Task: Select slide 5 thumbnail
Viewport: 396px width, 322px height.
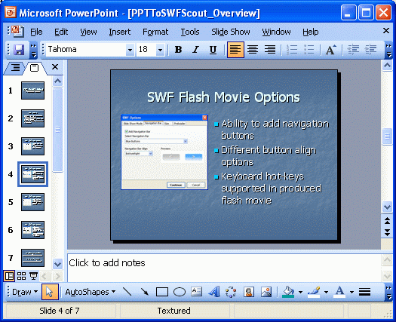Action: 32,202
